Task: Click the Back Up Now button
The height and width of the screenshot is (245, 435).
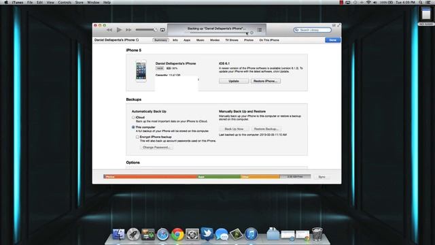Action: coord(234,129)
